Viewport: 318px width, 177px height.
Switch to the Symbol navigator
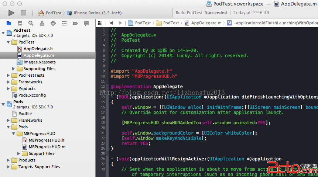(20, 23)
